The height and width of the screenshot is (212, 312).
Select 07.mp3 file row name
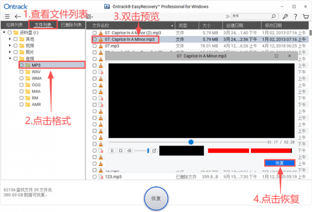tap(112, 46)
